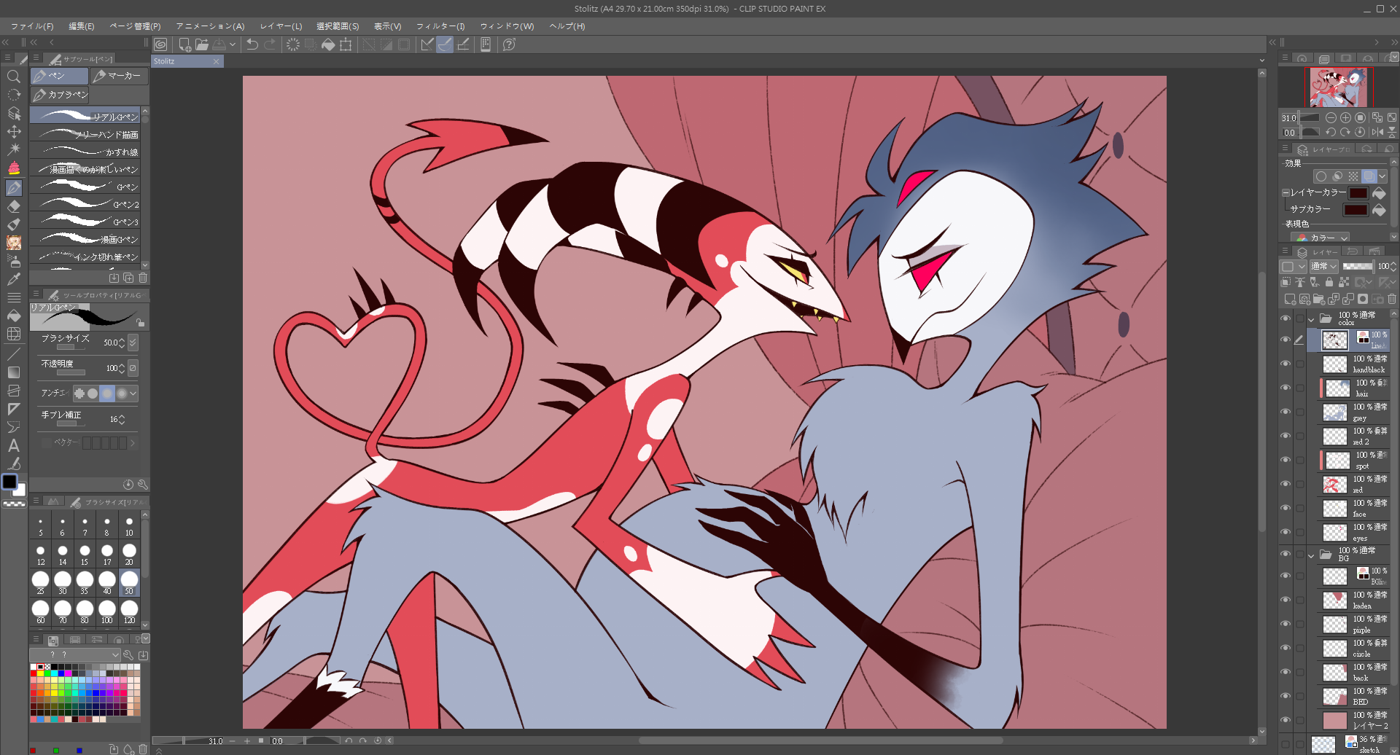The height and width of the screenshot is (755, 1400).
Task: Create new raster layer icon
Action: (1289, 299)
